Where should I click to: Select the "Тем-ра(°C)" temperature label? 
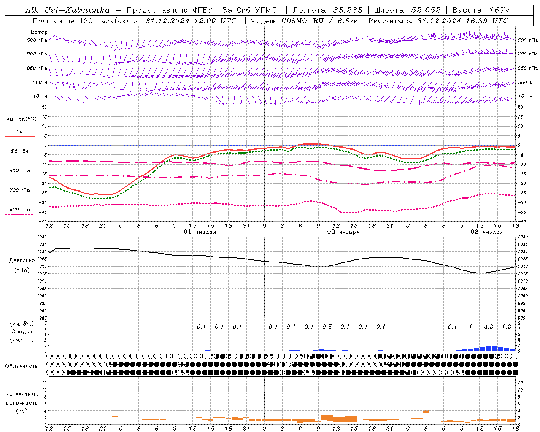coord(20,119)
